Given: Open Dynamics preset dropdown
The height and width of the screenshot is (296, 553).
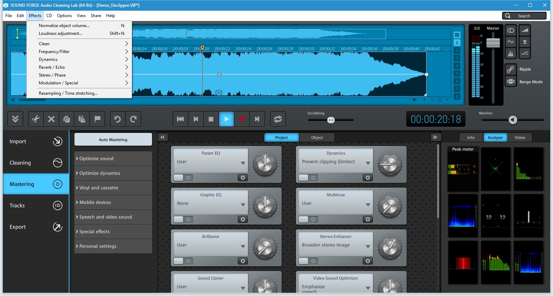Looking at the screenshot, I should pos(368,163).
